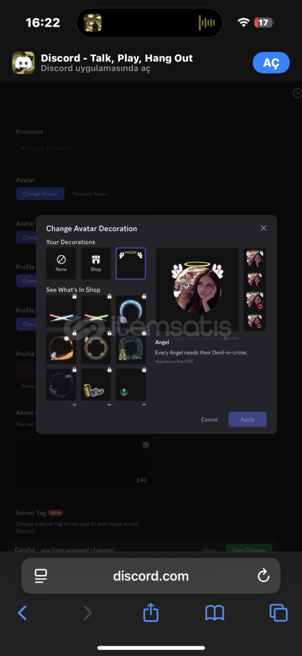Image resolution: width=302 pixels, height=656 pixels.
Task: Click the Cancel link in dialog
Action: 209,419
